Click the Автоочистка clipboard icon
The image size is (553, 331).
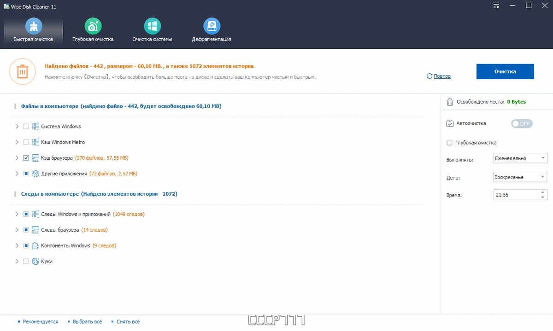(x=450, y=123)
